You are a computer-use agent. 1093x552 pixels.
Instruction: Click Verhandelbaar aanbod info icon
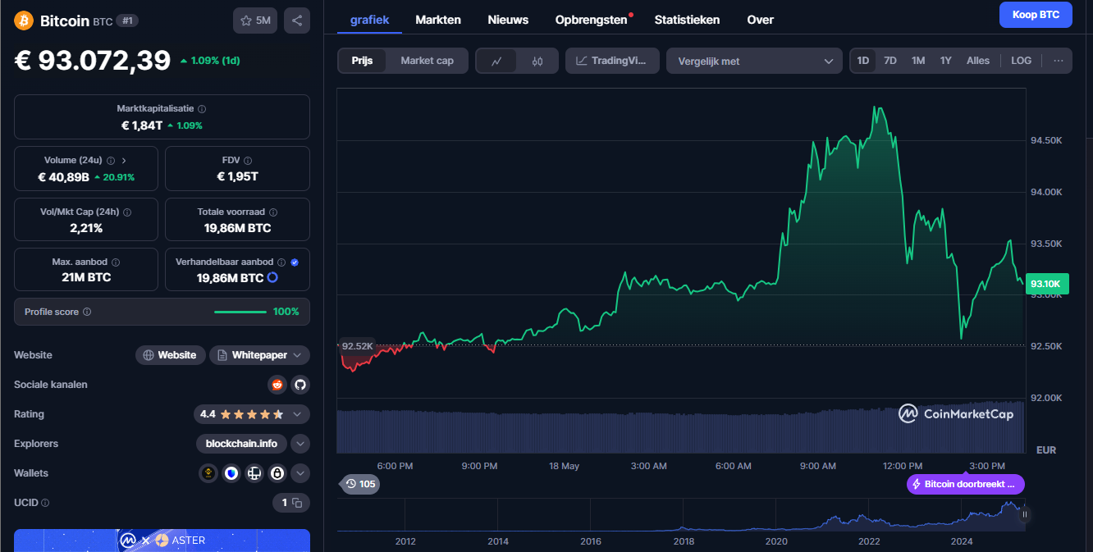[x=281, y=262]
